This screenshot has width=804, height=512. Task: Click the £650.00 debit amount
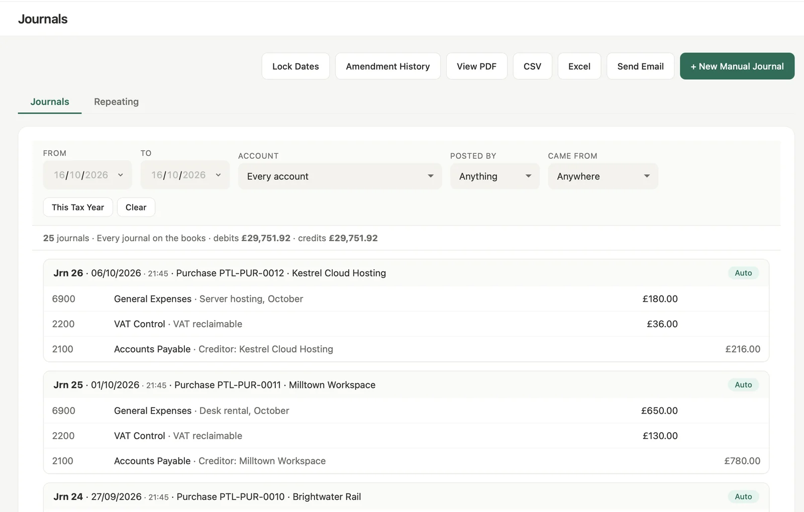pyautogui.click(x=659, y=411)
